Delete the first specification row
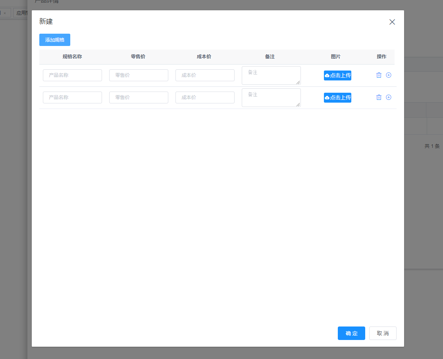Screen dimensions: 443x359 pyautogui.click(x=379, y=75)
